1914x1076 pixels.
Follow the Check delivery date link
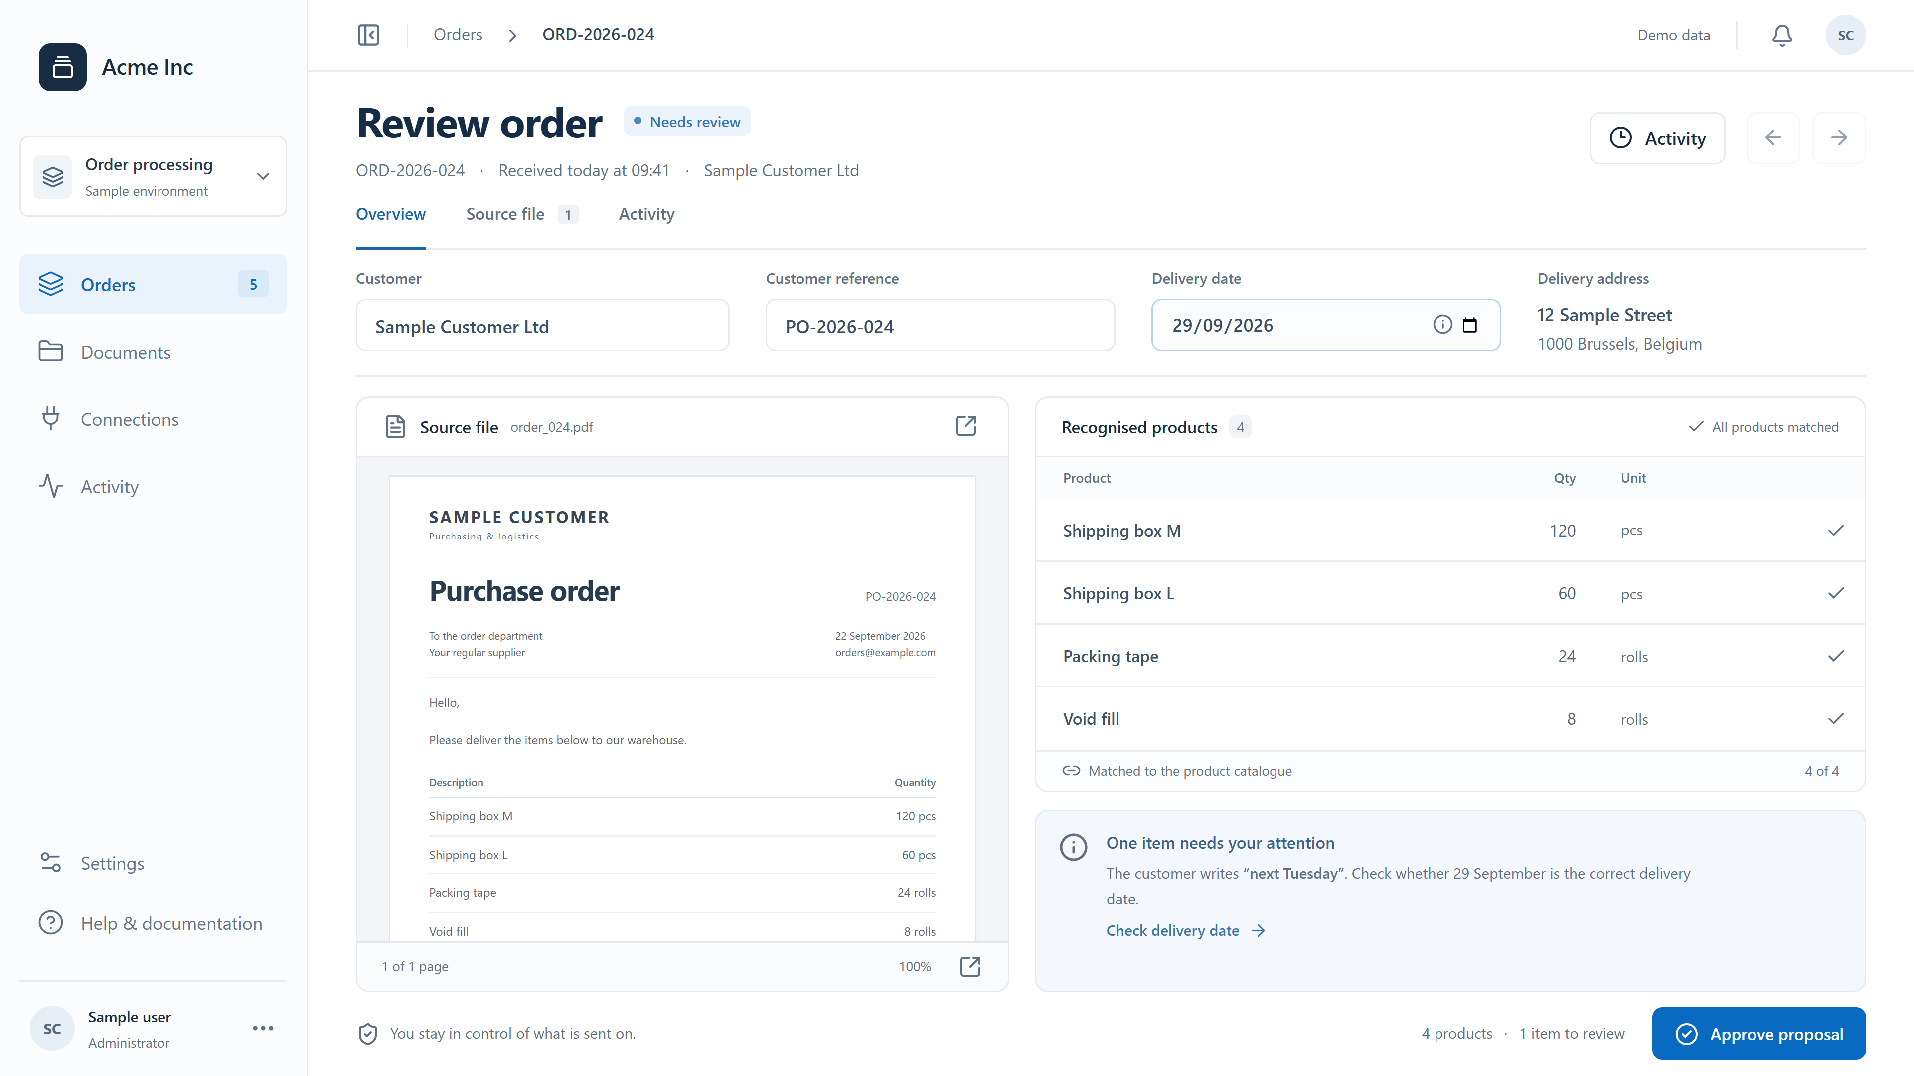[1185, 931]
